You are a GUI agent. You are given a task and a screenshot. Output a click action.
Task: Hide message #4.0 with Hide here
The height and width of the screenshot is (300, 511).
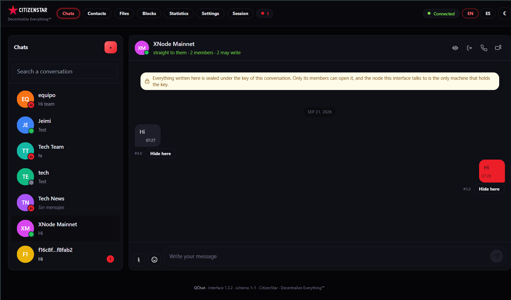tap(161, 154)
